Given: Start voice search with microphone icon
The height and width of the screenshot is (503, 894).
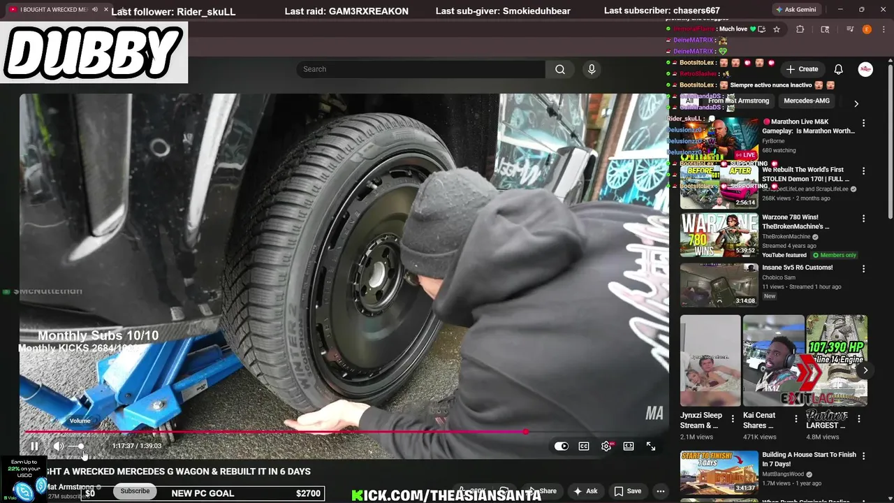Looking at the screenshot, I should [x=592, y=69].
